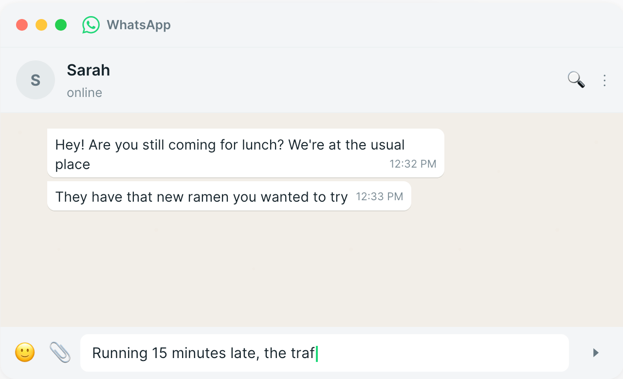Viewport: 623px width, 379px height.
Task: Click Sarah's online status text
Action: 84,92
